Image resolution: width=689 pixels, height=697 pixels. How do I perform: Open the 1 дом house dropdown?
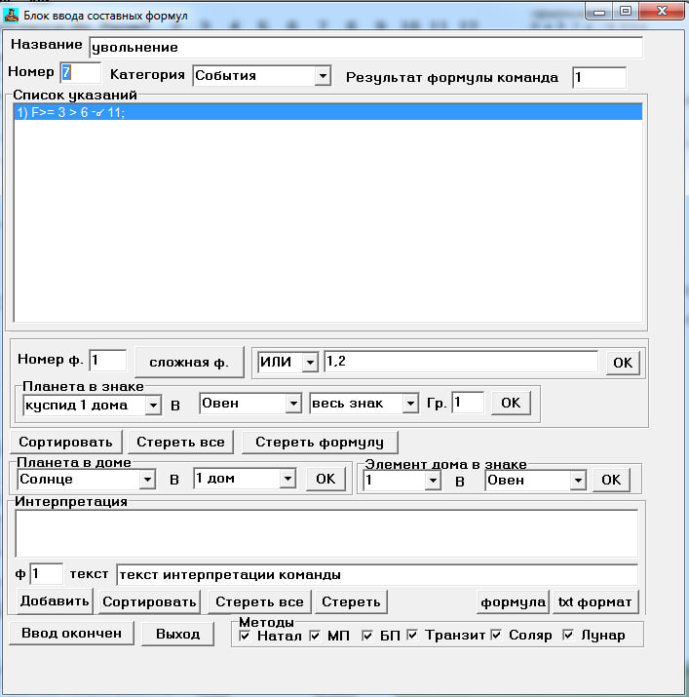(287, 480)
